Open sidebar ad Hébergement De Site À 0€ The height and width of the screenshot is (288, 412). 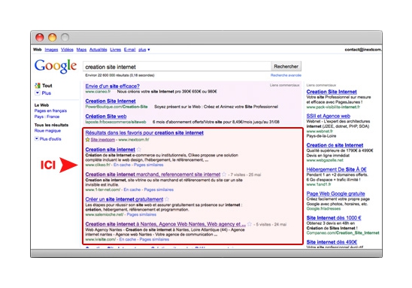[x=336, y=169]
